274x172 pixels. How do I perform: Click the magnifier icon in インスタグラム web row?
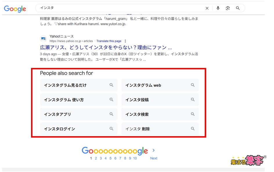point(193,85)
